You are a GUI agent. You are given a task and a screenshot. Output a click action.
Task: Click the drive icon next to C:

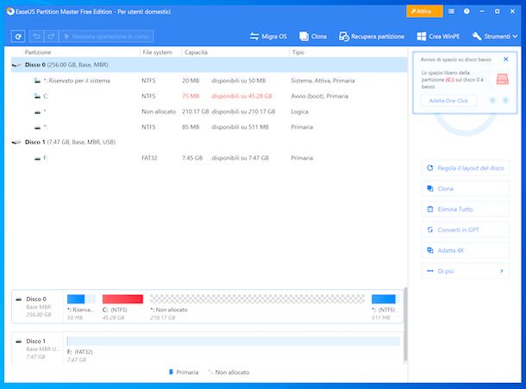(37, 96)
